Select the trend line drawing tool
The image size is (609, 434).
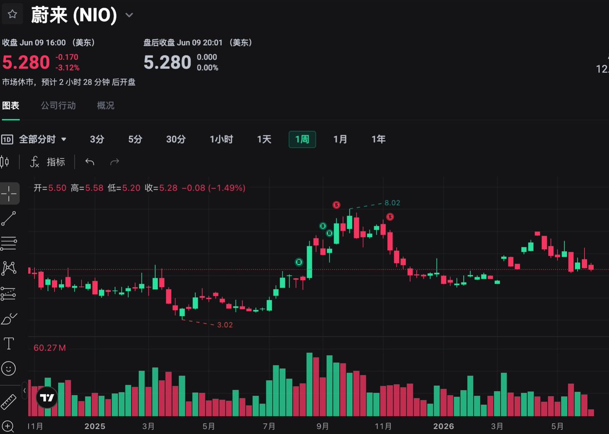(x=9, y=218)
